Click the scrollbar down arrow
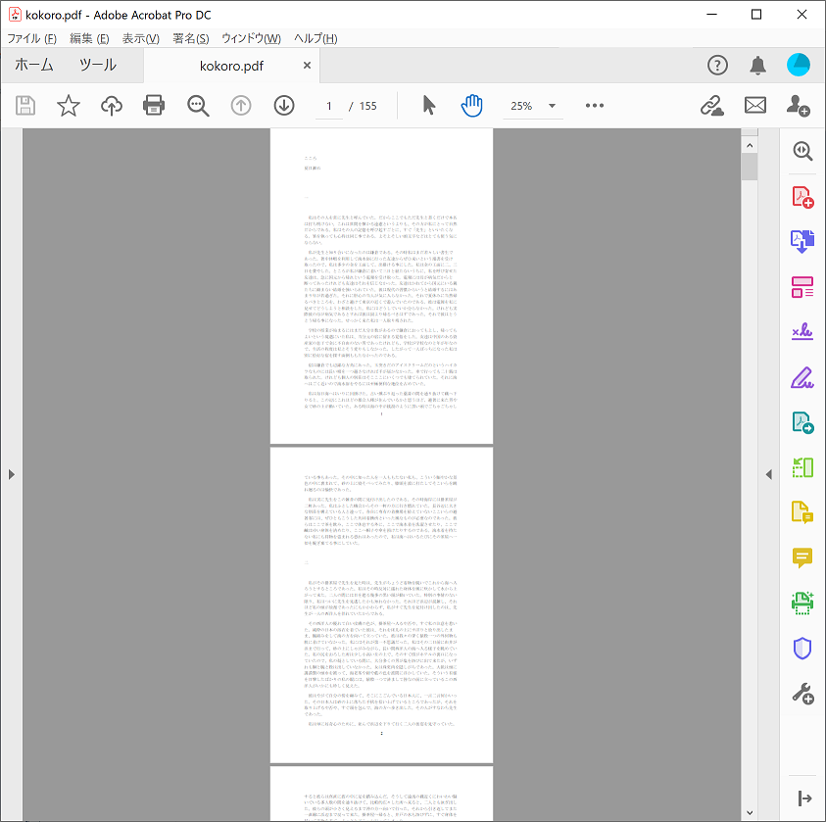The width and height of the screenshot is (826, 822). [750, 813]
